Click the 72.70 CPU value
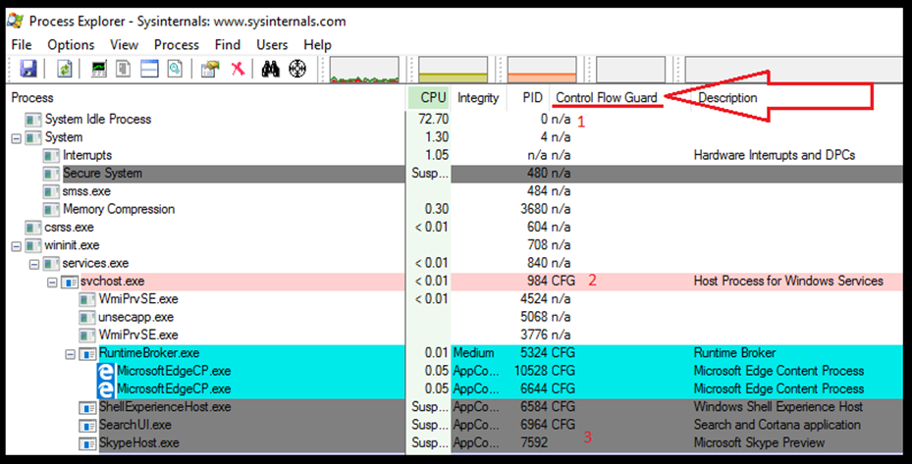912x464 pixels. (x=433, y=120)
